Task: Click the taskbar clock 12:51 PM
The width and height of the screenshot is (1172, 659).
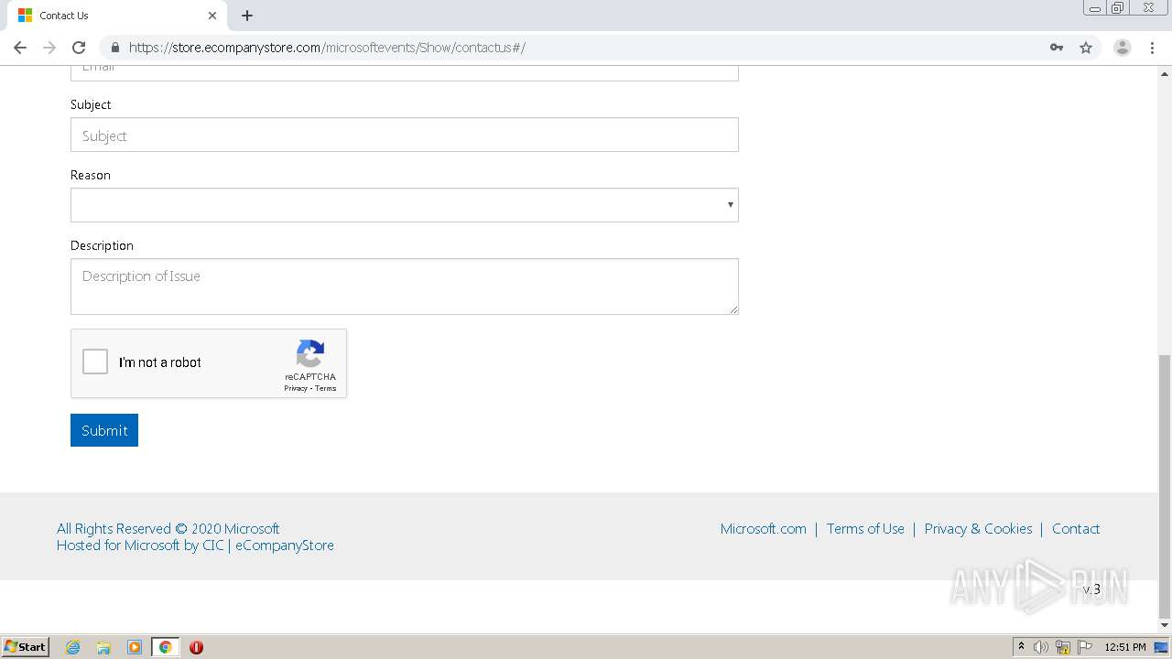Action: (1125, 647)
